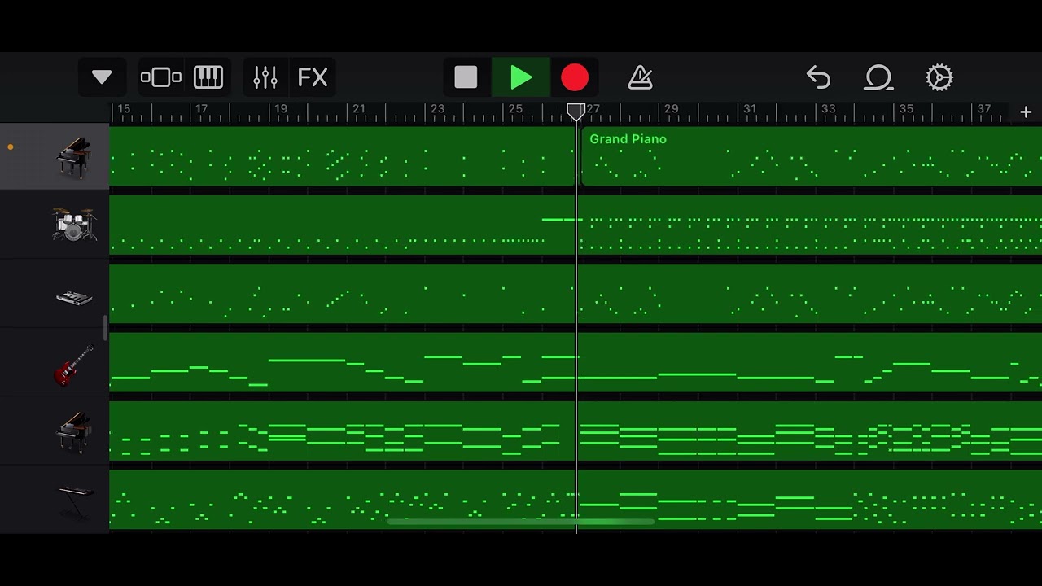Switch to the Tracks view button
The height and width of the screenshot is (586, 1042).
click(160, 77)
